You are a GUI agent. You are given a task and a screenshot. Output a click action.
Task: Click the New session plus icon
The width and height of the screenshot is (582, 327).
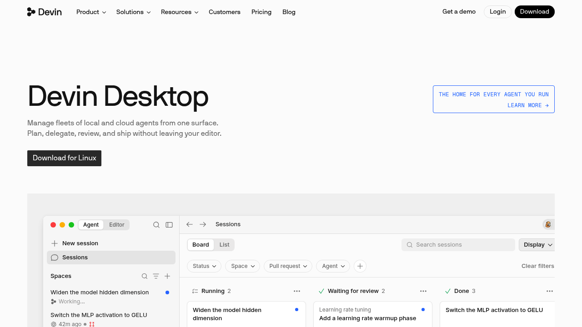click(x=55, y=243)
